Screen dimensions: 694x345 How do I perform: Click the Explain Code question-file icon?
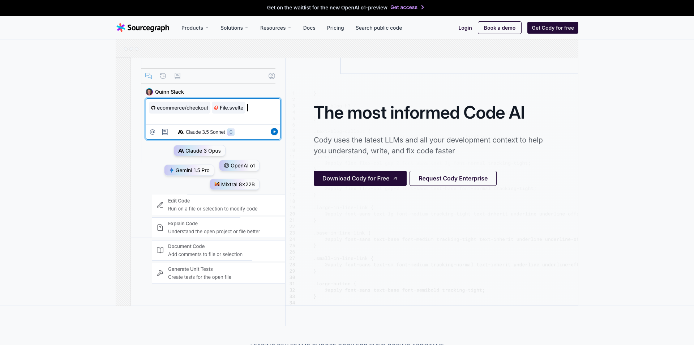tap(160, 227)
